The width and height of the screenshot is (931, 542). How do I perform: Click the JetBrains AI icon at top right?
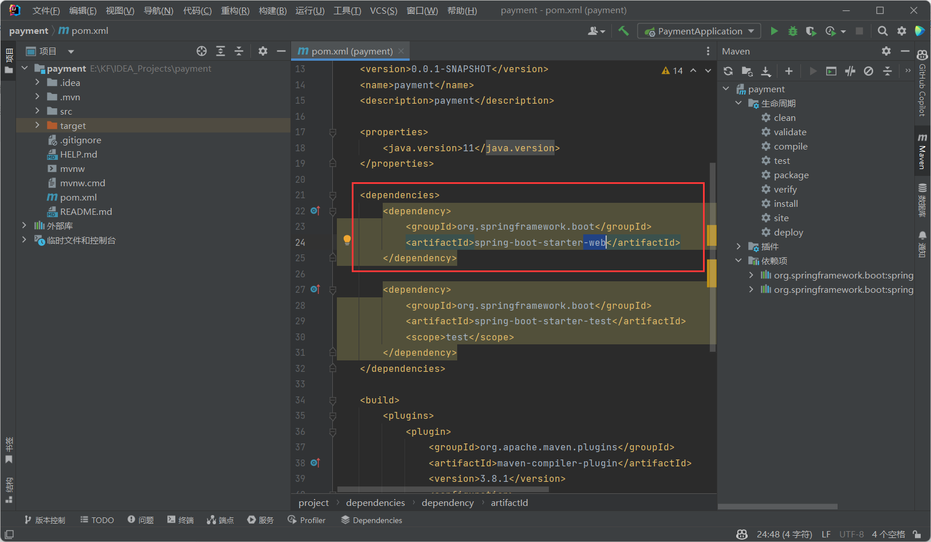pyautogui.click(x=920, y=31)
